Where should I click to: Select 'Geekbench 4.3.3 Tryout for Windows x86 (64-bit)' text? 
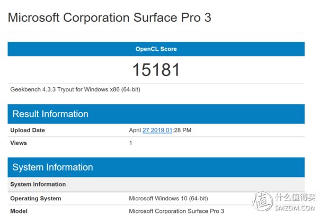coord(75,89)
